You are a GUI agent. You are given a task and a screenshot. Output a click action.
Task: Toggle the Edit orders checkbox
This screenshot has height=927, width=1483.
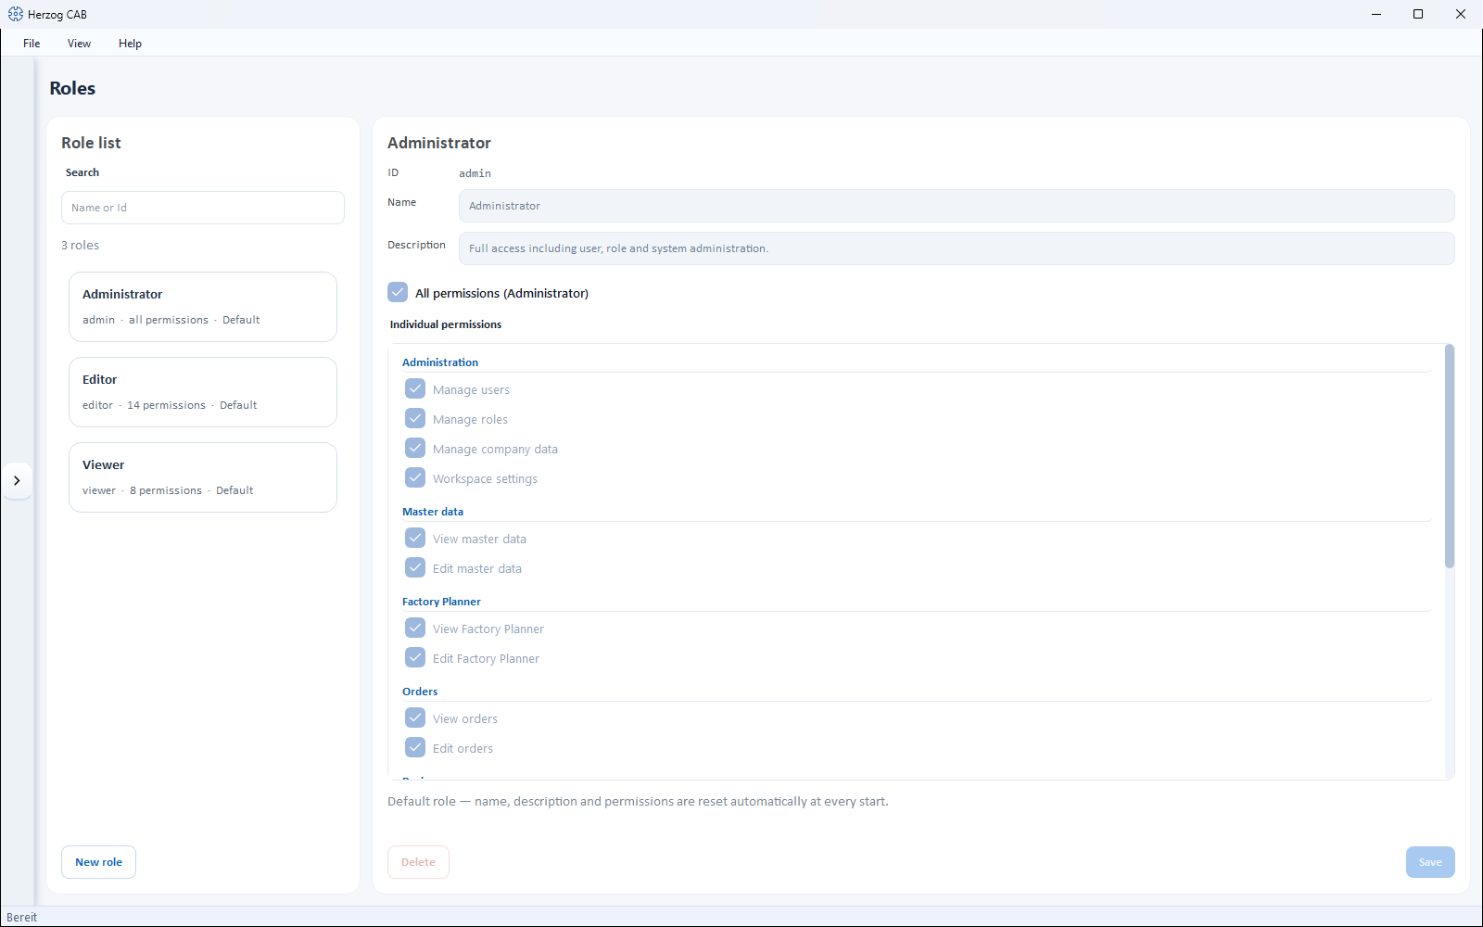tap(415, 748)
